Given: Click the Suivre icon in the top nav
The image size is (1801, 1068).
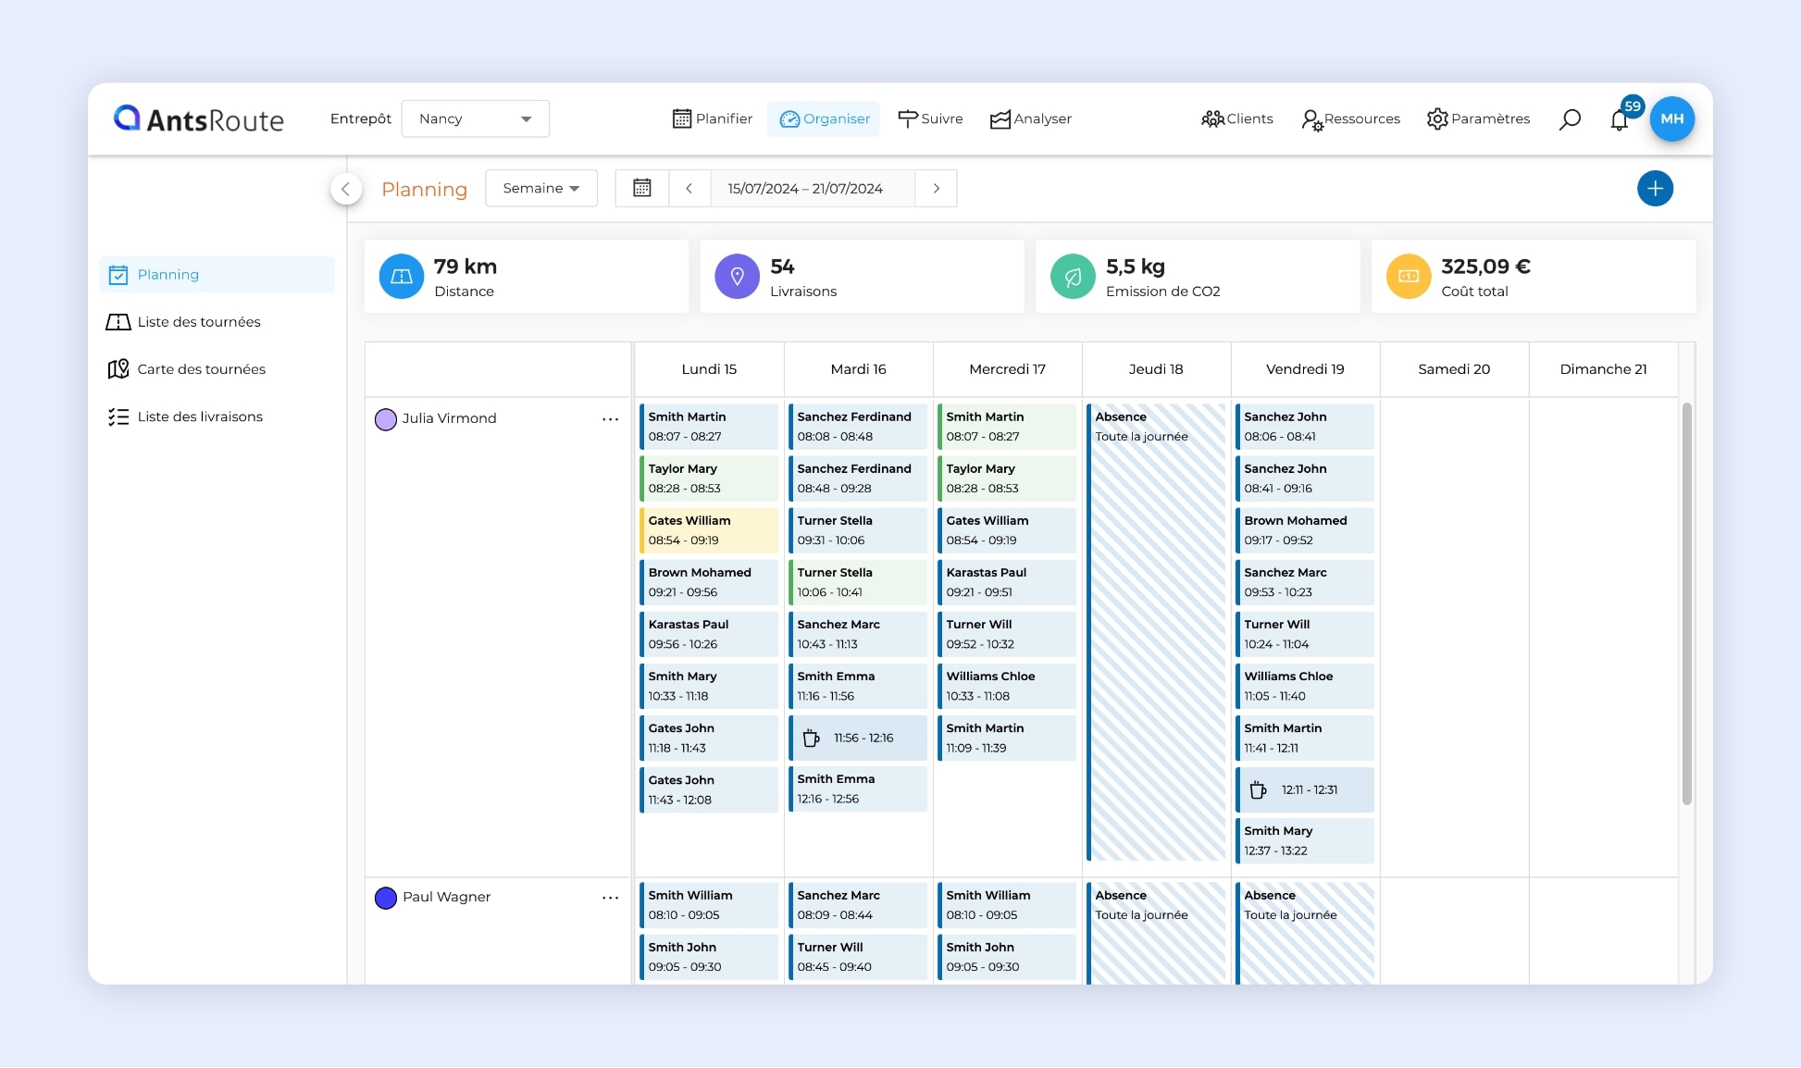Looking at the screenshot, I should click(x=906, y=117).
